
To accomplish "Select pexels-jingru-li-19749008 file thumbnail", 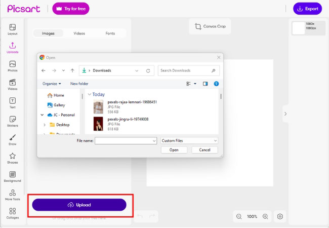I will tap(98, 124).
